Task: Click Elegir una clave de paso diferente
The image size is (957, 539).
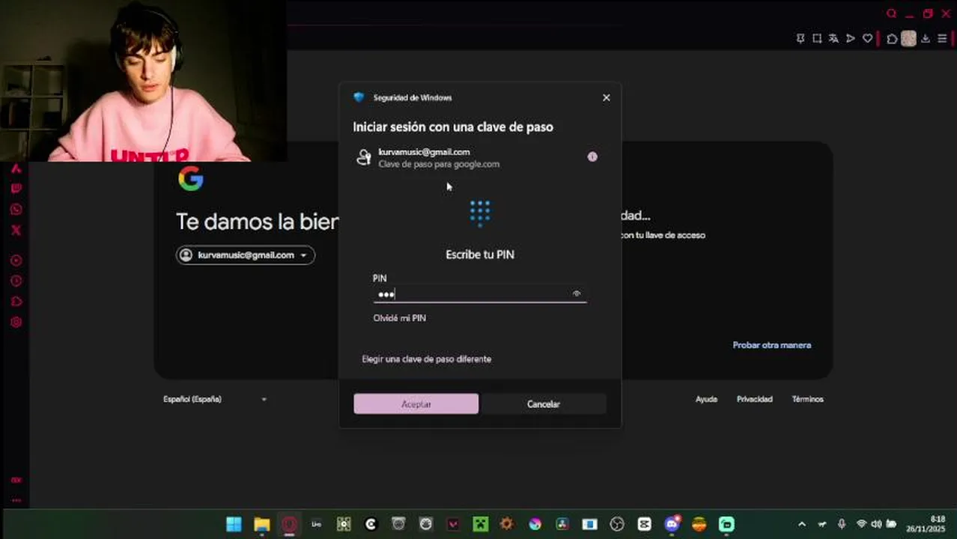Action: tap(427, 359)
